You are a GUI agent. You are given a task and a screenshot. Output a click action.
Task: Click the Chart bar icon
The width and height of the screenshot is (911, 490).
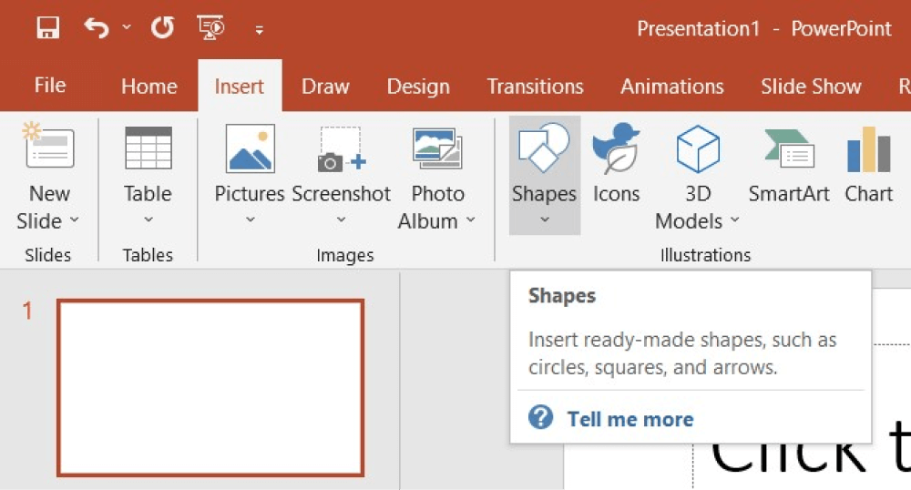[x=868, y=149]
